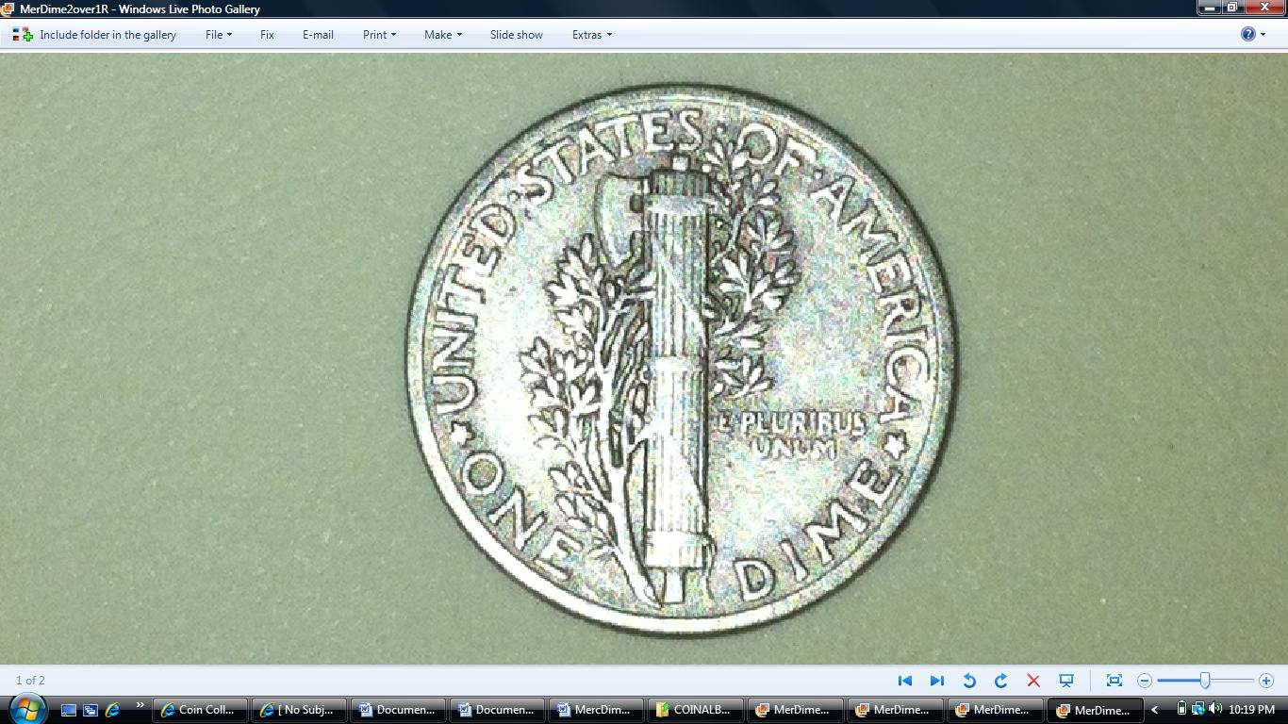Go to the previous photo
The image size is (1288, 724).
[x=905, y=681]
